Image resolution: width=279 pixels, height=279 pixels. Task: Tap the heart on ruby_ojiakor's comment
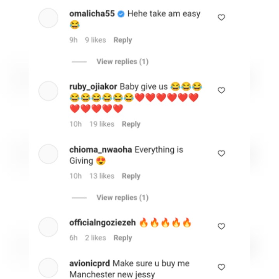click(221, 90)
